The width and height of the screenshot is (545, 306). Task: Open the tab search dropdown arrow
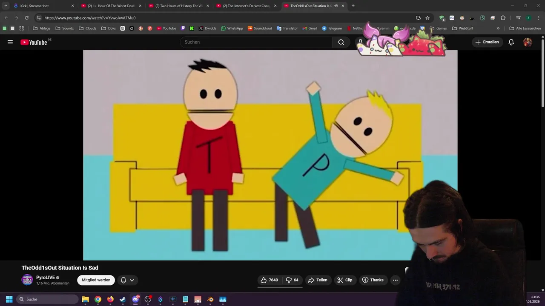tap(6, 6)
